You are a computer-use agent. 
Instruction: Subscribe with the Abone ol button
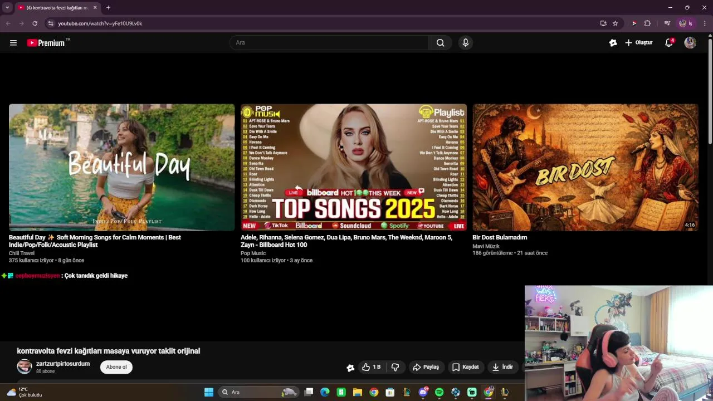pos(116,367)
